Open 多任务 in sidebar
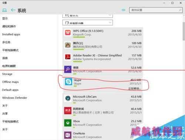This screenshot has width=185, height=140. 6,42
